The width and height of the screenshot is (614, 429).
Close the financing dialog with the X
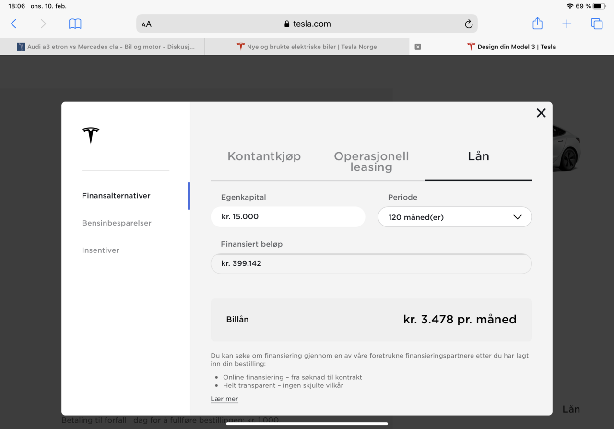click(x=541, y=113)
